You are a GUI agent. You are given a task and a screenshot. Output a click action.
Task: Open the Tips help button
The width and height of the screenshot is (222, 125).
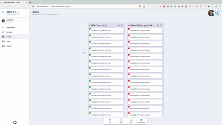click(110, 121)
